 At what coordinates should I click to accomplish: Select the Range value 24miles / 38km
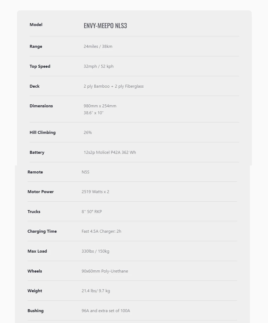[98, 46]
